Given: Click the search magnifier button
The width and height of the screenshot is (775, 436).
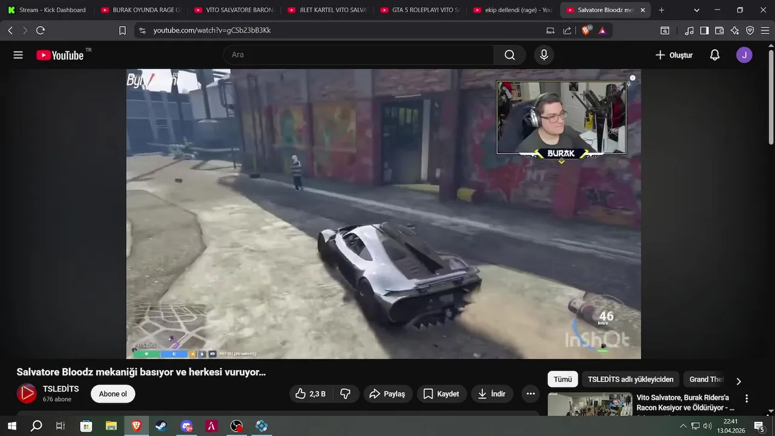Looking at the screenshot, I should coord(510,55).
